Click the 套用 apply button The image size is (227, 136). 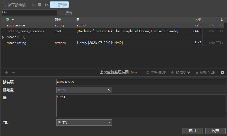click(192, 131)
